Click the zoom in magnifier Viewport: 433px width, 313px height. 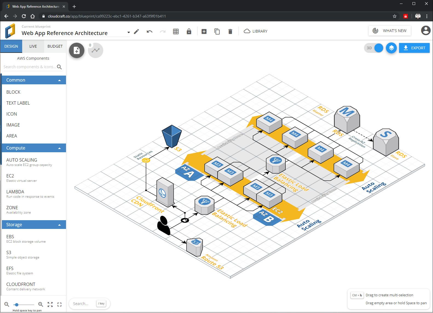tap(41, 304)
